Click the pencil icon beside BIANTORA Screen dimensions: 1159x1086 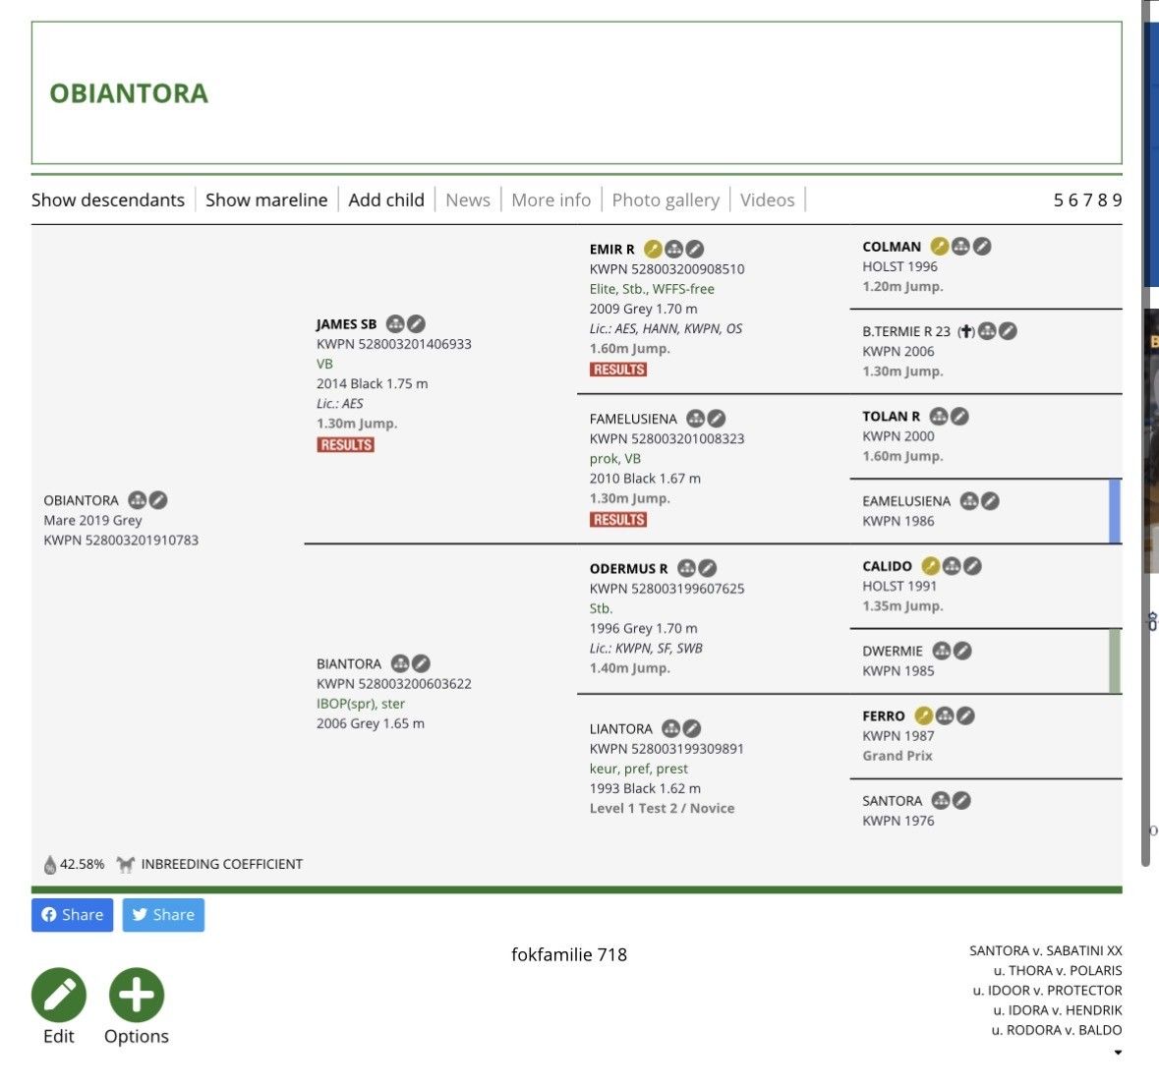coord(421,663)
